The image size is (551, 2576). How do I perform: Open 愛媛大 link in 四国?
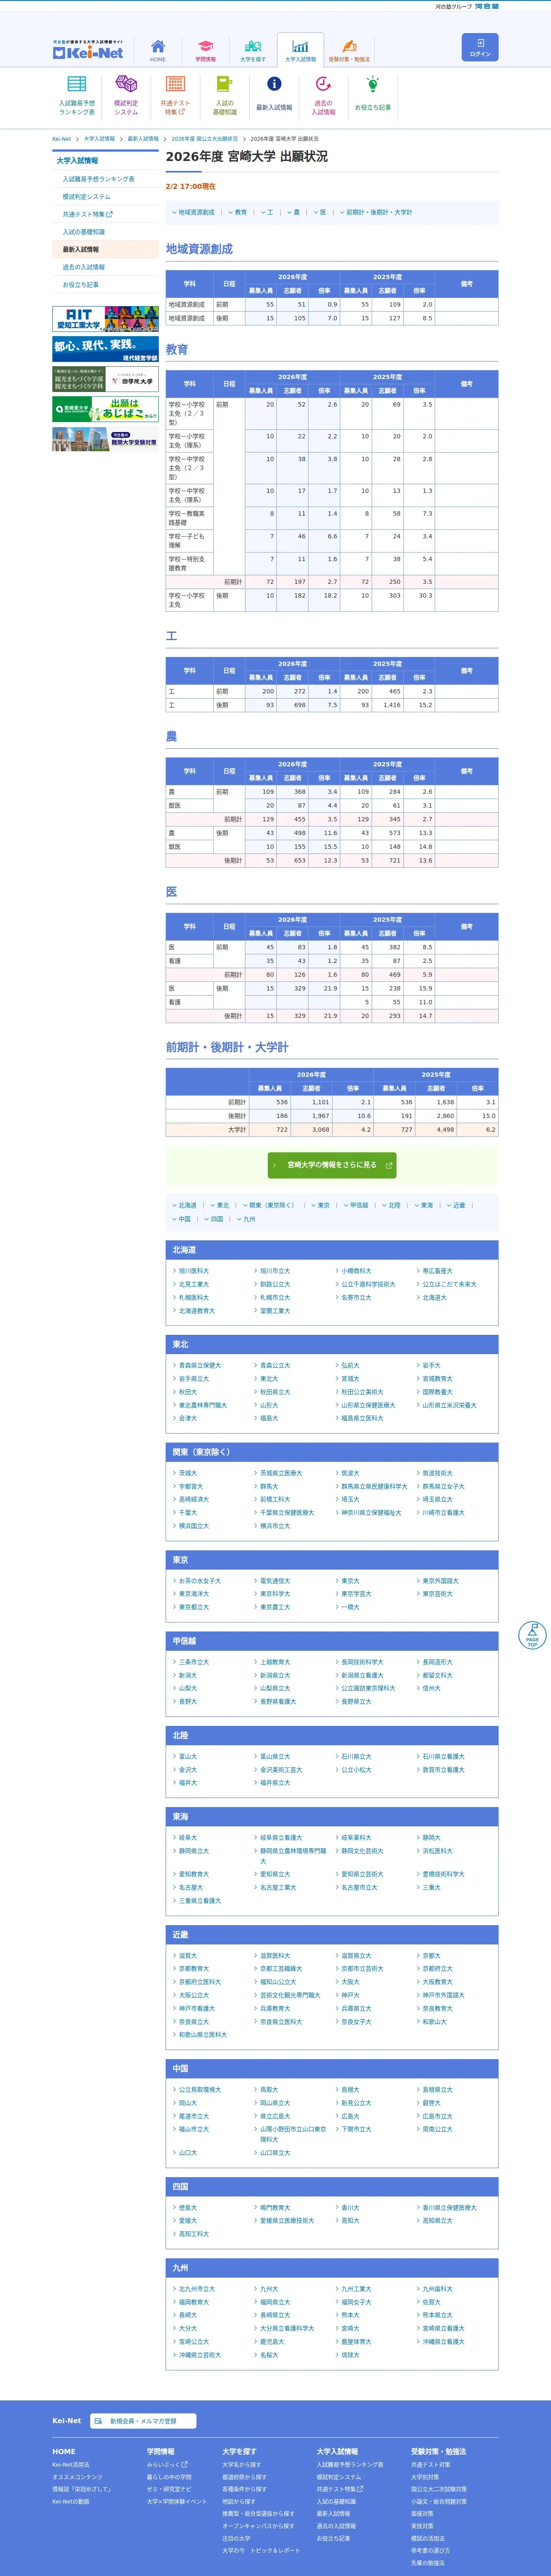(187, 2220)
